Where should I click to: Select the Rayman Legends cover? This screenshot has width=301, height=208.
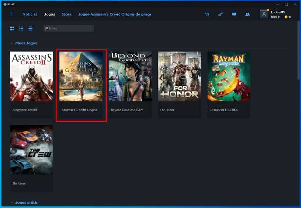(x=229, y=76)
